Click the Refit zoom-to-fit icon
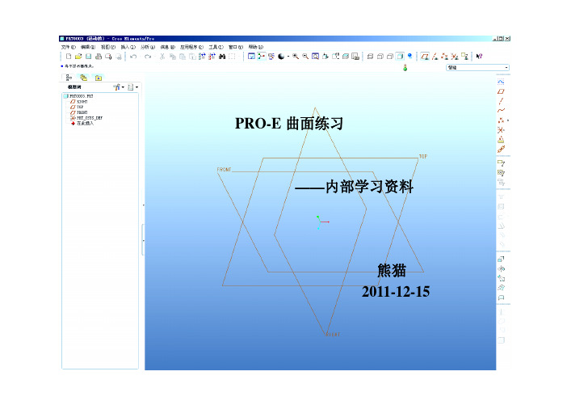Screen dimensions: 567x401 (x=315, y=56)
